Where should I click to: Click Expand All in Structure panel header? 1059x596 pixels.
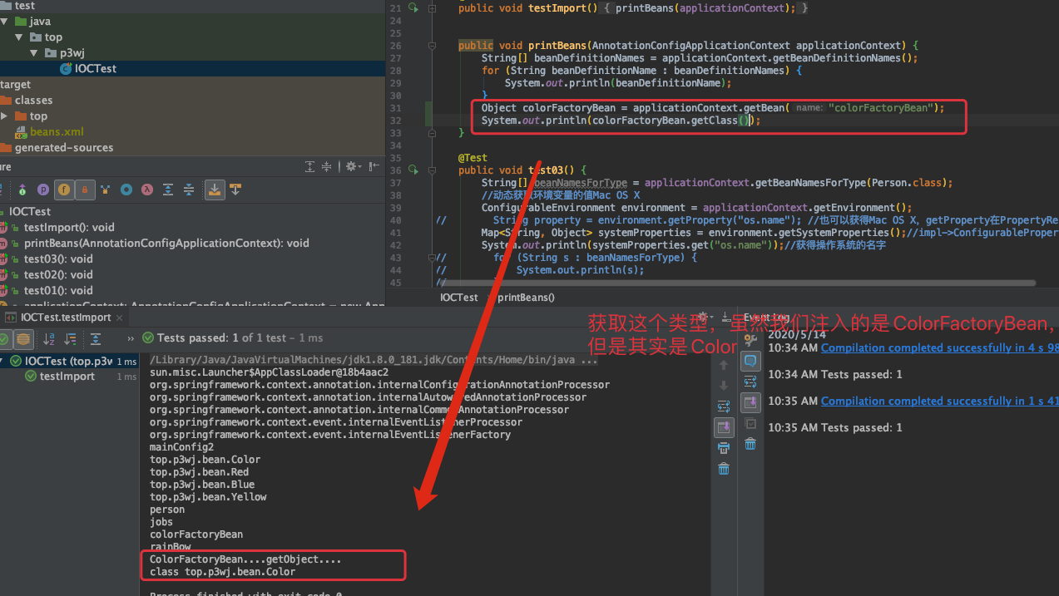tap(310, 167)
